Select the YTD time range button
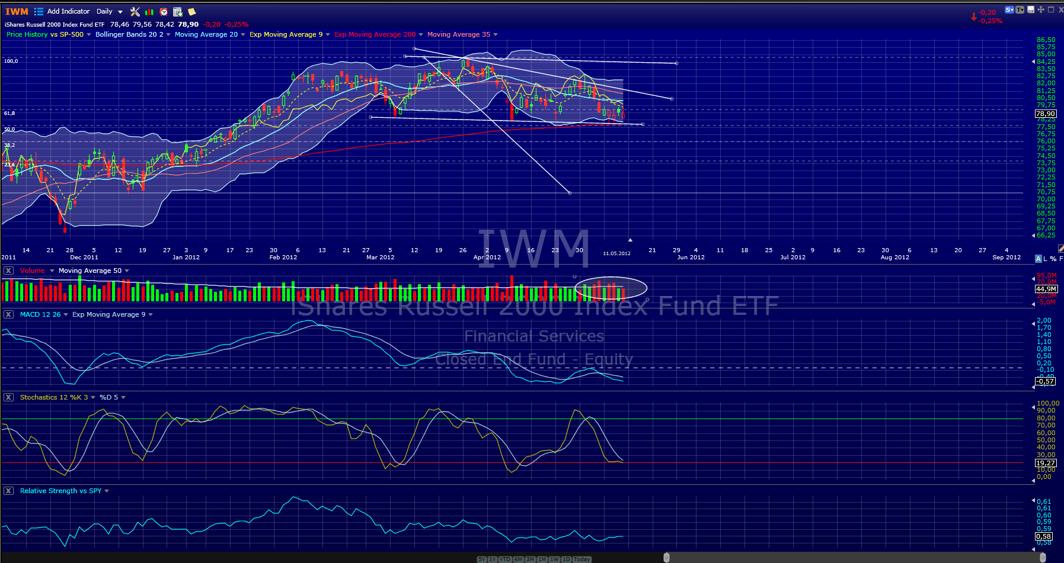This screenshot has width=1064, height=563. pos(505,559)
